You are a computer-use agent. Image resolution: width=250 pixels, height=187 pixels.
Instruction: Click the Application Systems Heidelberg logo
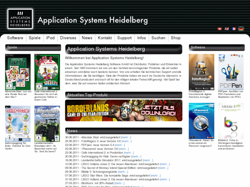(x=20, y=19)
